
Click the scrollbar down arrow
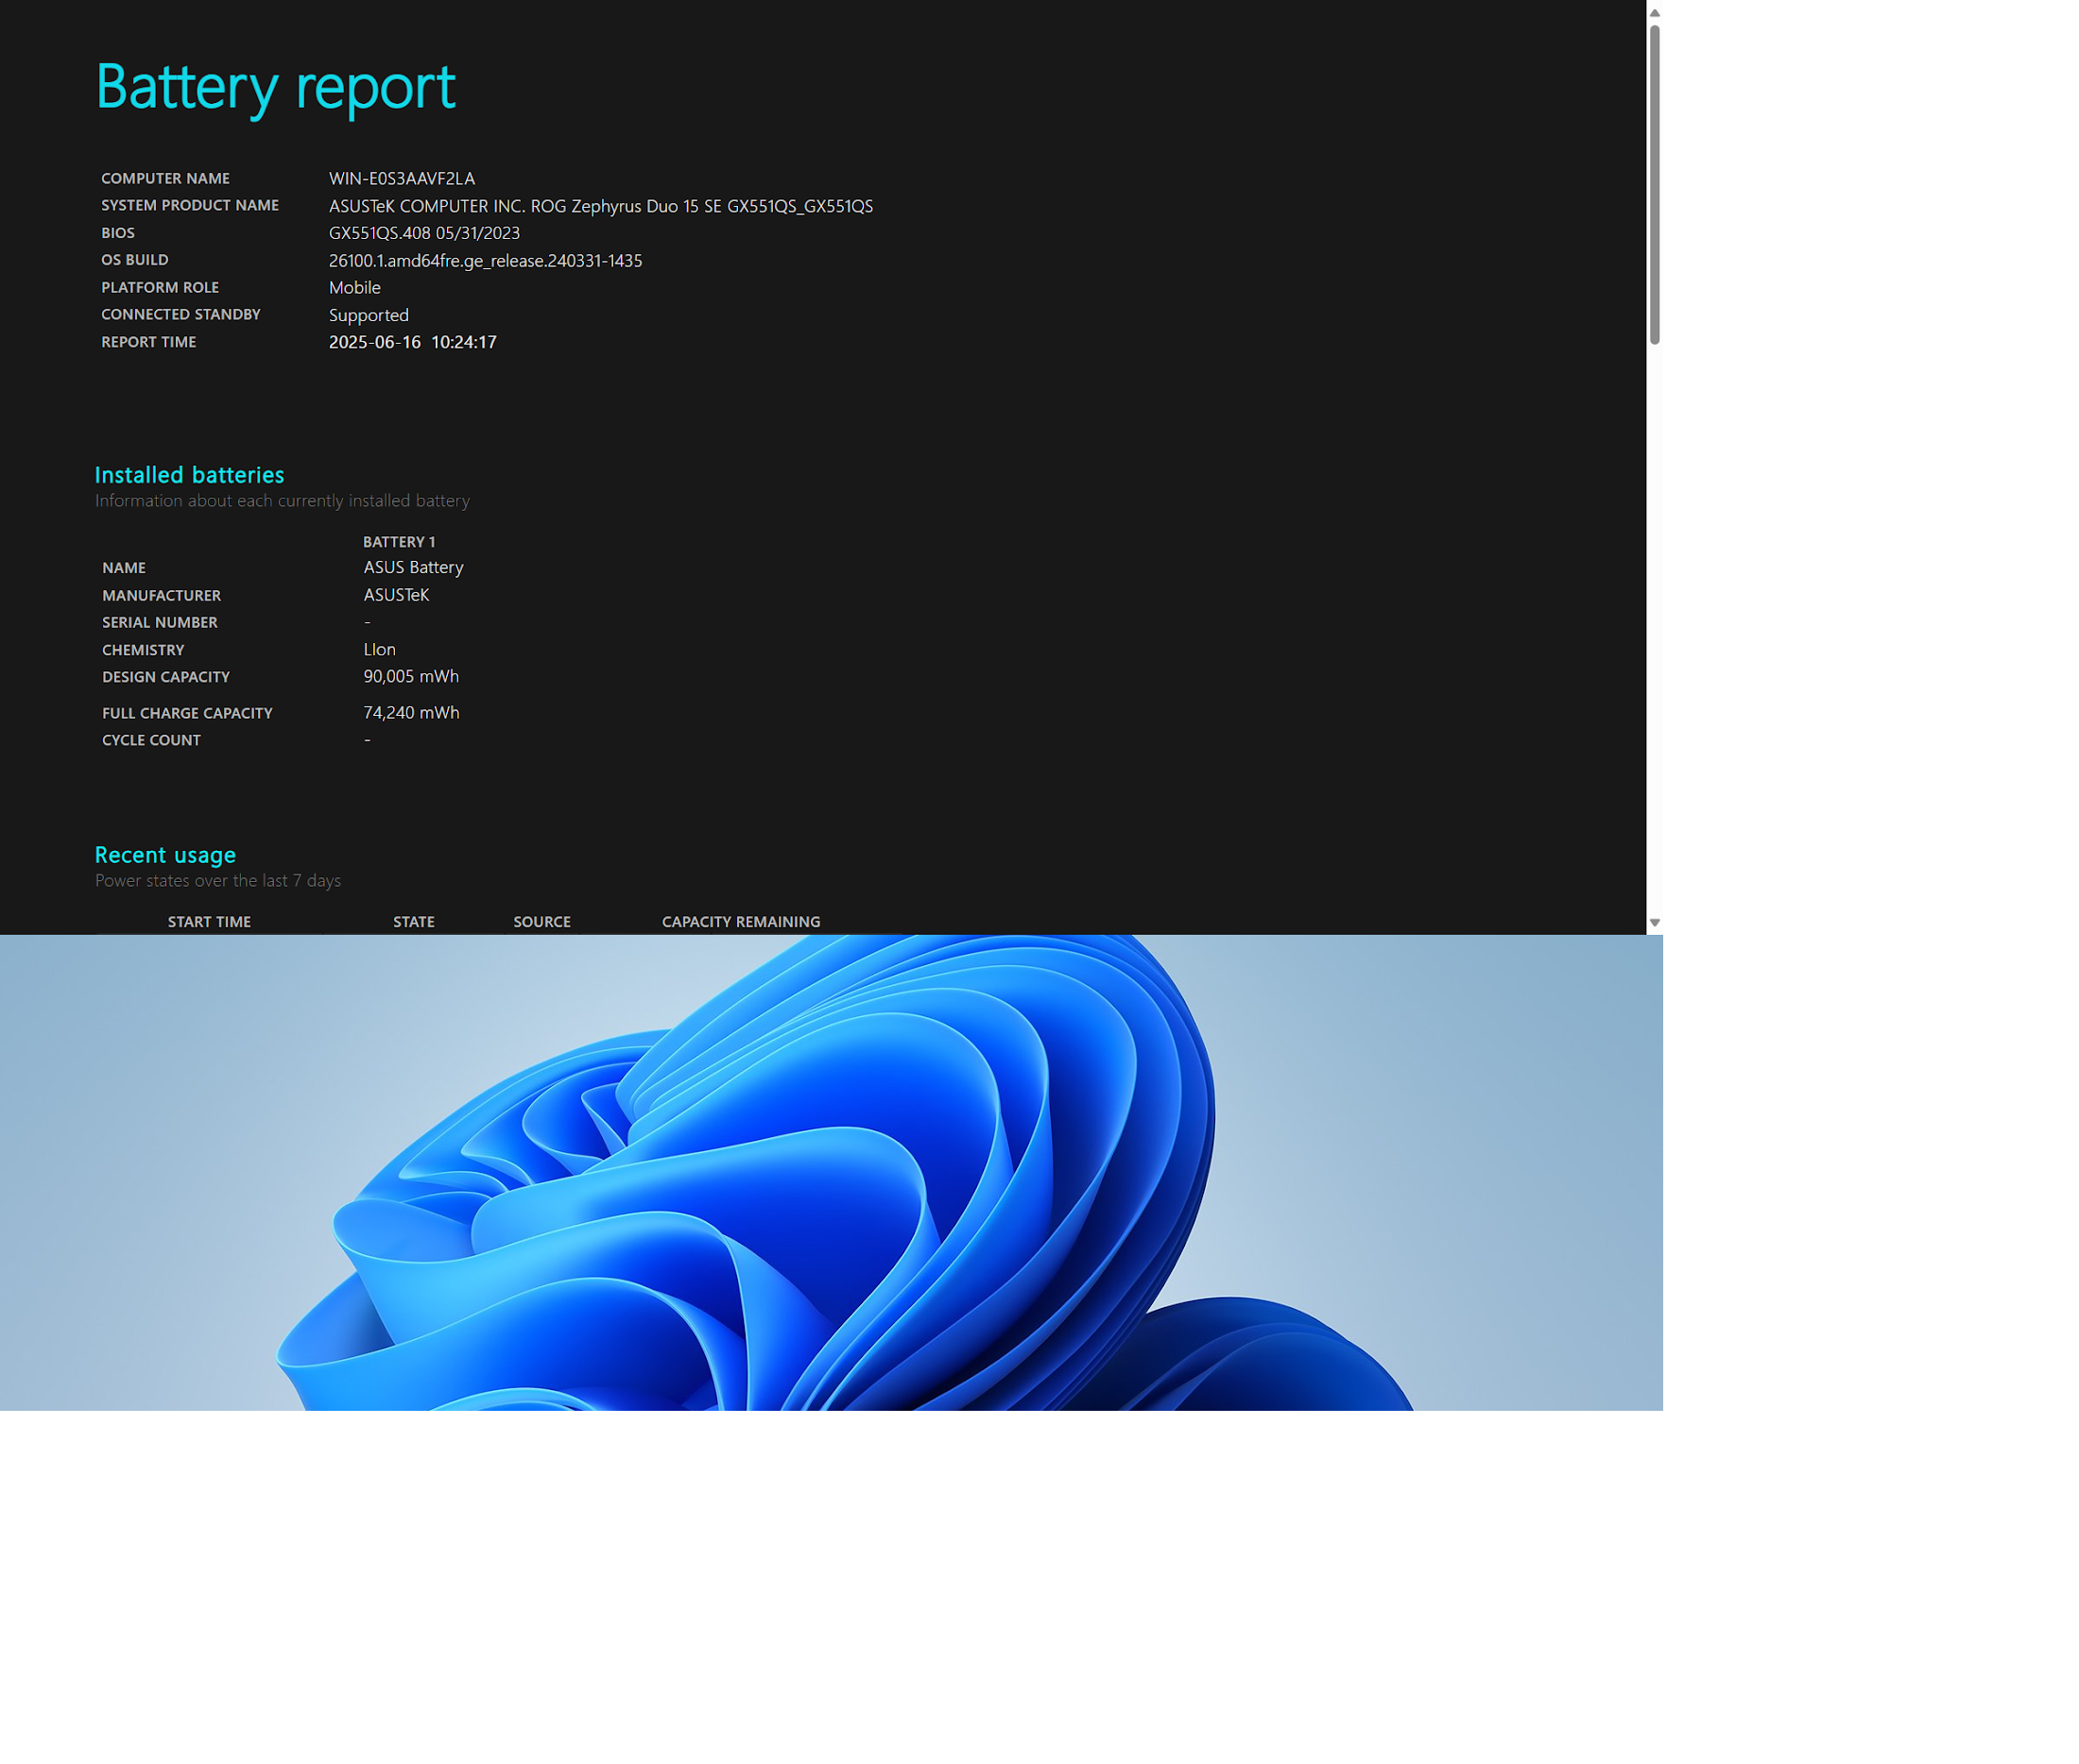click(x=1655, y=923)
